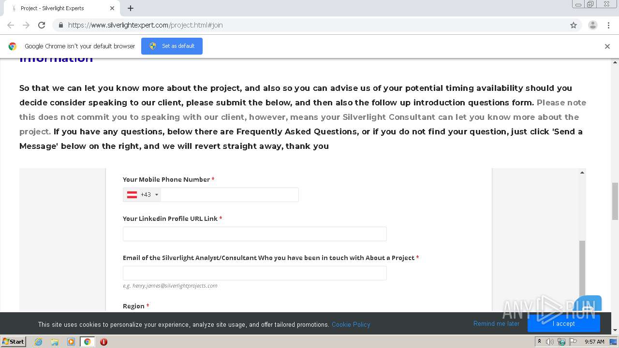Open the Windows Start menu
The width and height of the screenshot is (619, 348).
pos(13,342)
